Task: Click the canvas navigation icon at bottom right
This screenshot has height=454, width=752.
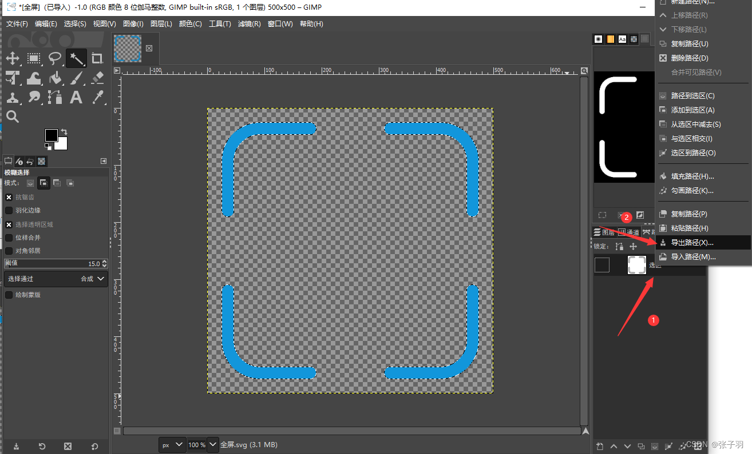Action: [584, 431]
